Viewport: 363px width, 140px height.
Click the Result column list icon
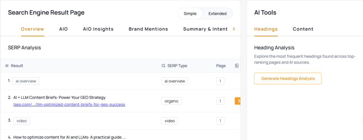pyautogui.click(x=7, y=66)
